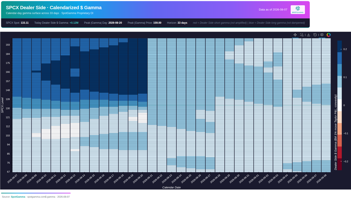Screen dimensions: 351x202
Task: Click the y-axis tick label 166
Action: pos(8,72)
